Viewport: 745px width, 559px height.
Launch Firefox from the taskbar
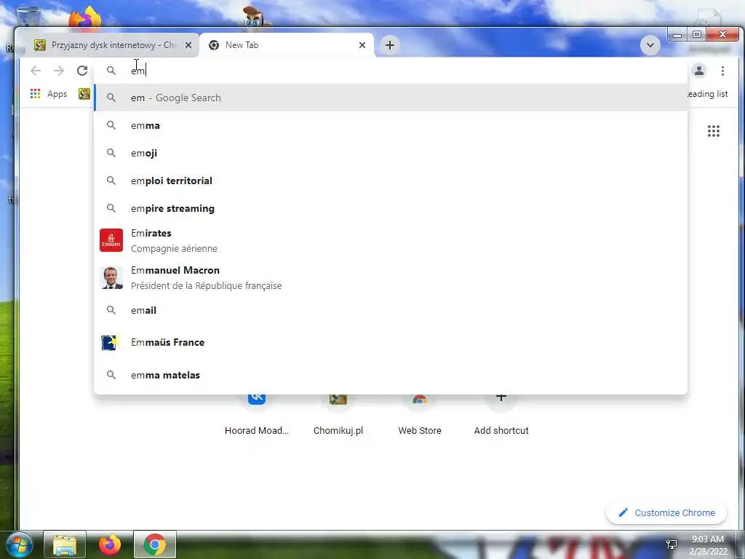coord(110,544)
